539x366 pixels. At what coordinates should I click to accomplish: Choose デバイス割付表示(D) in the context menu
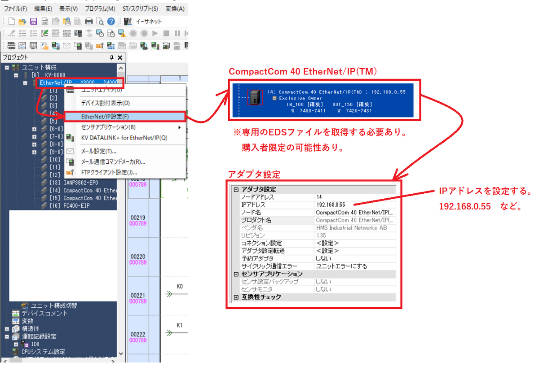[x=125, y=103]
